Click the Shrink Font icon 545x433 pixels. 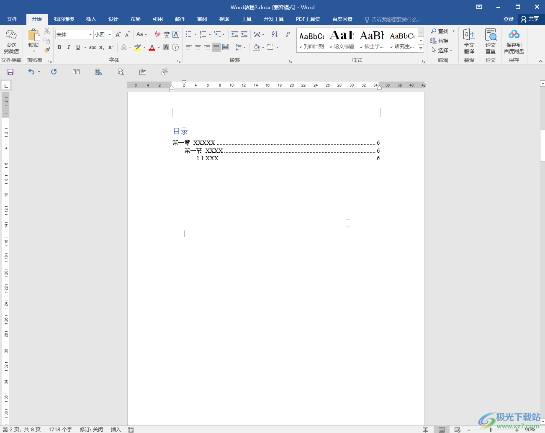(127, 35)
